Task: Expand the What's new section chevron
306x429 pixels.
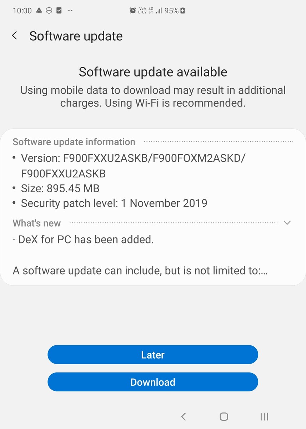Action: point(287,223)
